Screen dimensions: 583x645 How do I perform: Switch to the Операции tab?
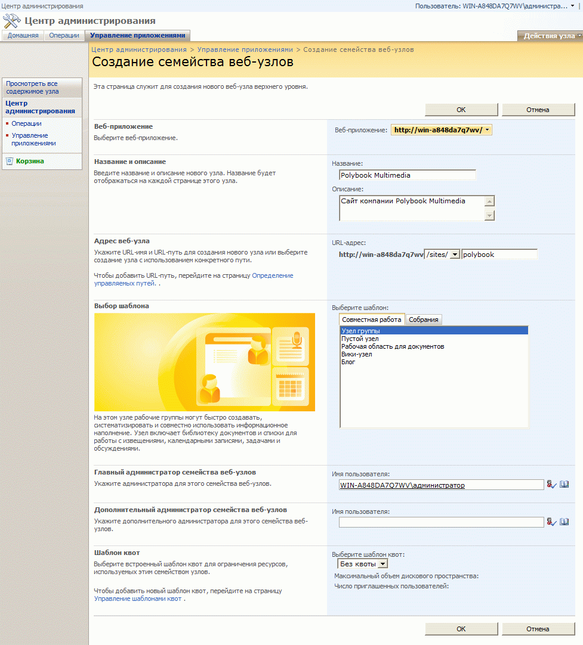coord(64,35)
